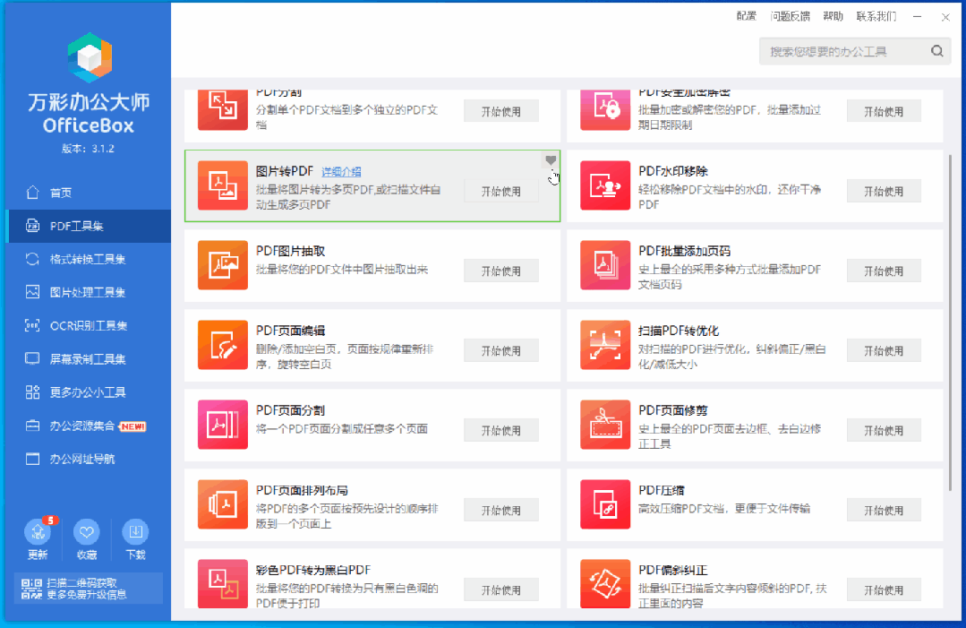The image size is (966, 628).
Task: Click 开始使用 for PDF图片抽取
Action: tap(500, 271)
